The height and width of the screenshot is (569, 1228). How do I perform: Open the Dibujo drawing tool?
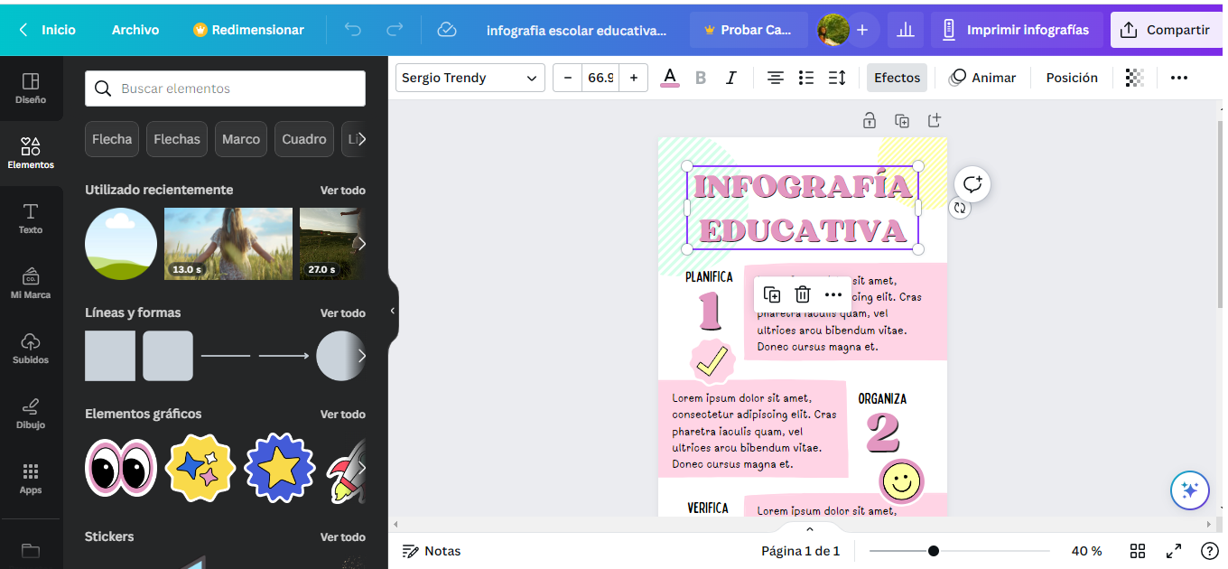point(31,414)
